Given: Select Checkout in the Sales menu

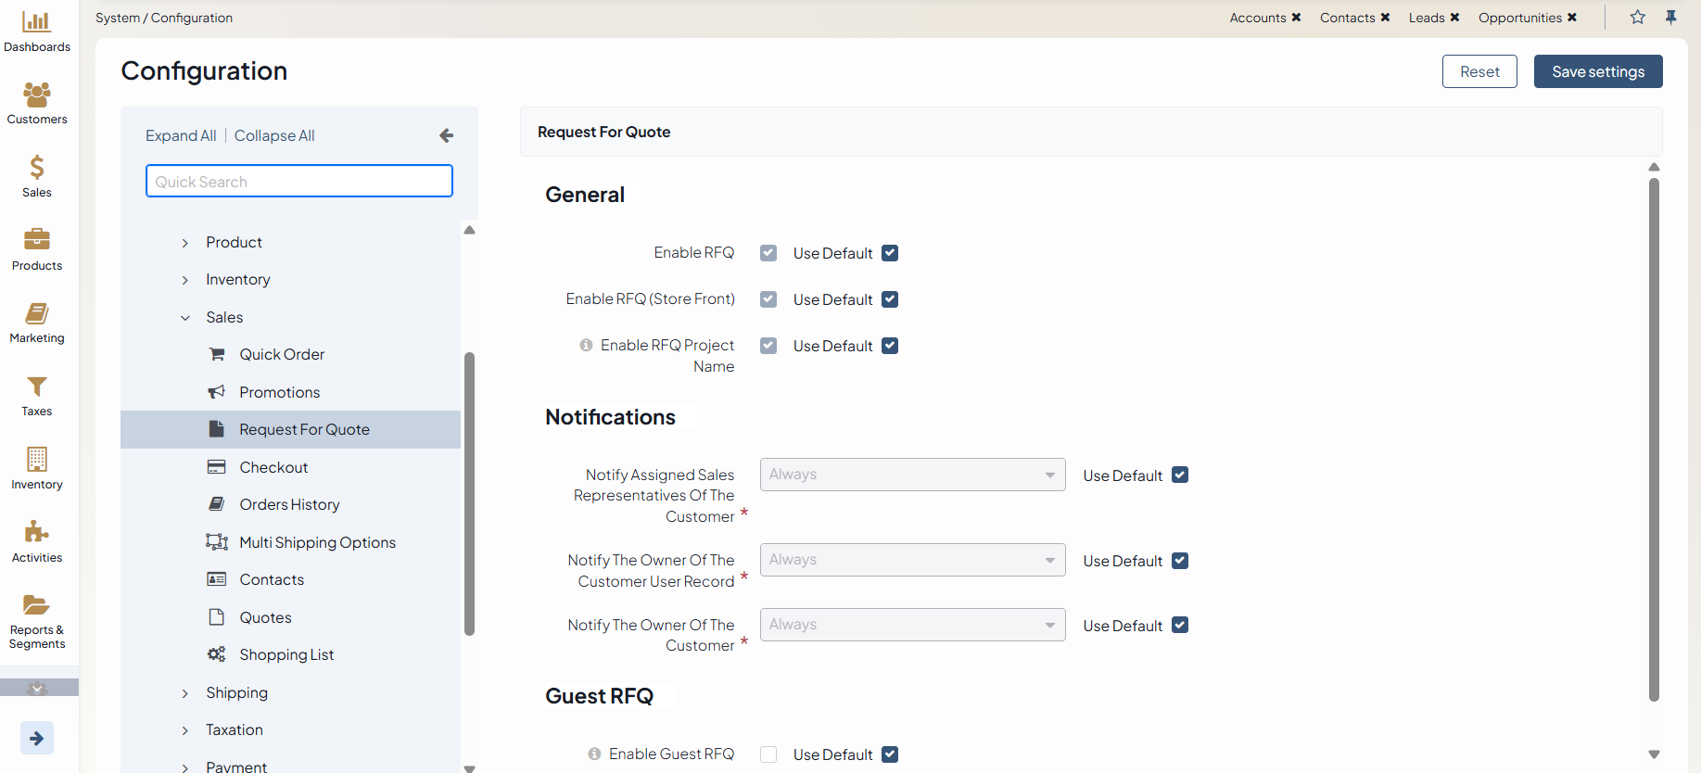Looking at the screenshot, I should [x=273, y=467].
